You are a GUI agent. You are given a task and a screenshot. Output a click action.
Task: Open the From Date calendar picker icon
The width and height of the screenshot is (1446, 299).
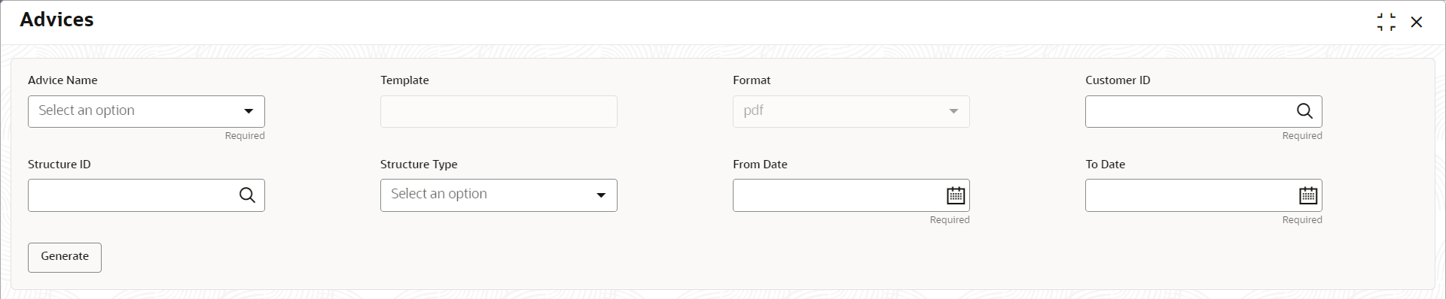coord(955,195)
